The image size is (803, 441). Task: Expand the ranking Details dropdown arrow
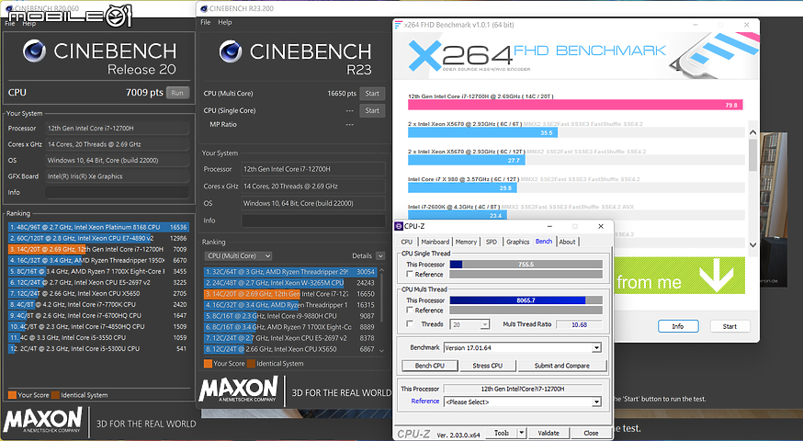coord(380,255)
